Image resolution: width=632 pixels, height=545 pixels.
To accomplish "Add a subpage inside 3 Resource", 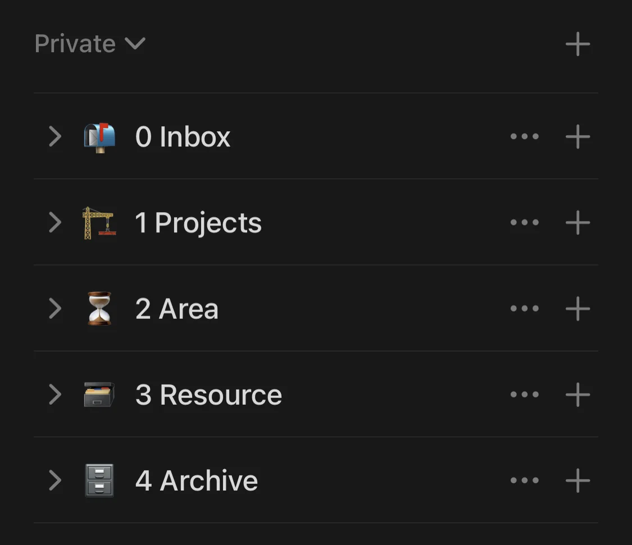I will click(578, 395).
